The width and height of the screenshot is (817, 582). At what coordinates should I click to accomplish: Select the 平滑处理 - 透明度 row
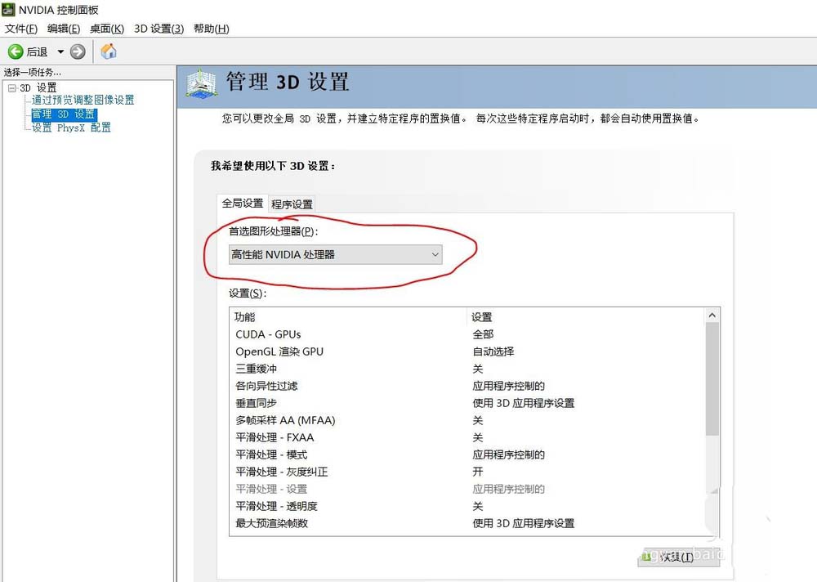467,506
